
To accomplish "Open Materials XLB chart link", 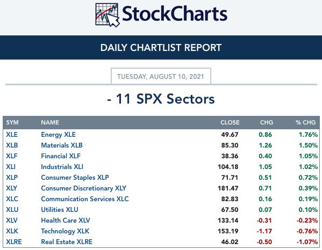I will click(x=62, y=145).
